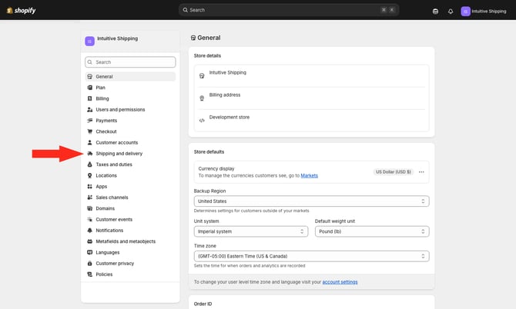Click the Intuitive Shipping account avatar in top bar
Viewport: 516px width, 309px height.
465,12
